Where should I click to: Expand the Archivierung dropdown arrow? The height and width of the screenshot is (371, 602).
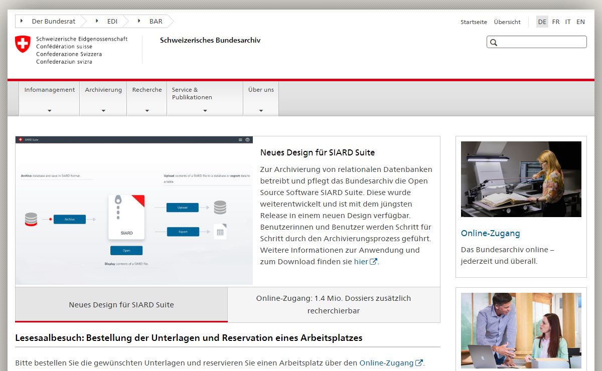103,111
